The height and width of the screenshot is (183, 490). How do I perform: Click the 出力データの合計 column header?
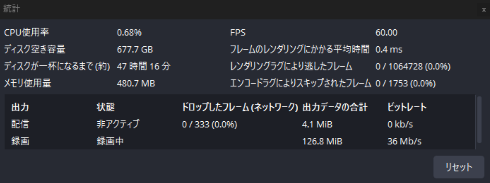click(x=335, y=107)
